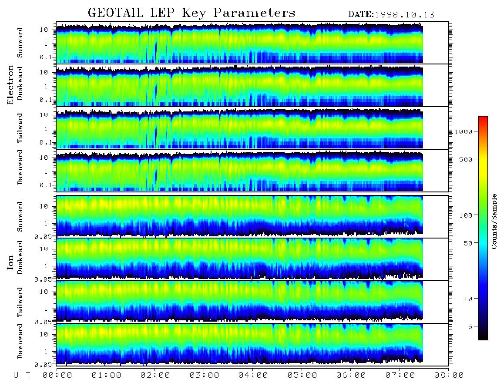Click the "00:00" time tick label

[x=57, y=375]
